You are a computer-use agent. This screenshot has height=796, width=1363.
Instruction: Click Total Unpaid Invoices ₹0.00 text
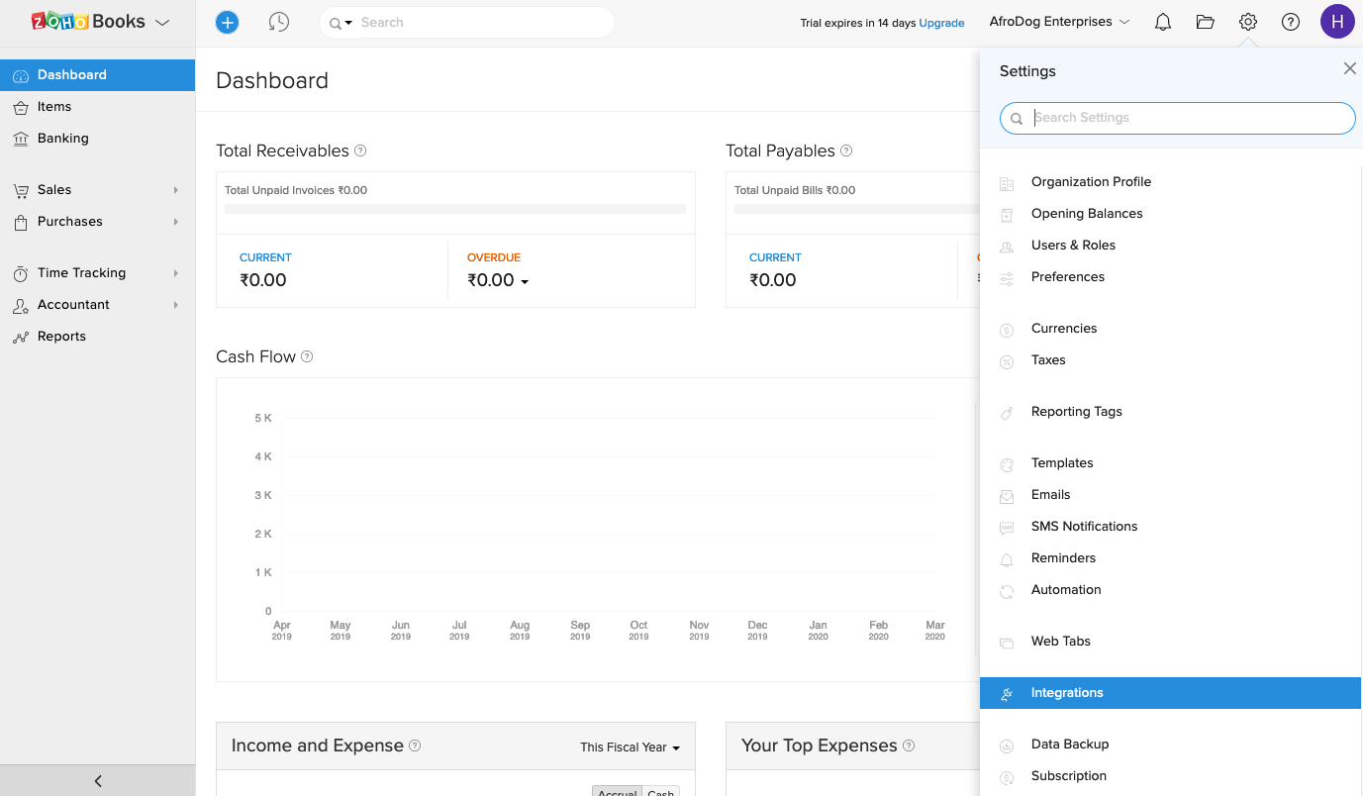pyautogui.click(x=296, y=190)
